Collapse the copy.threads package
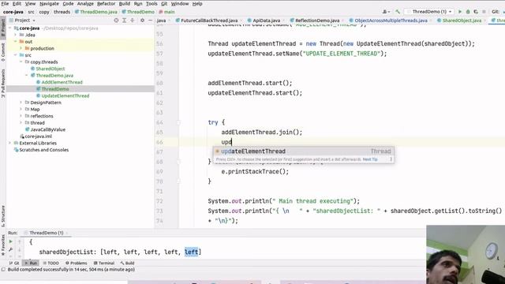505x284 pixels. 21,62
